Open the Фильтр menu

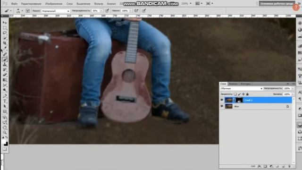(x=99, y=4)
